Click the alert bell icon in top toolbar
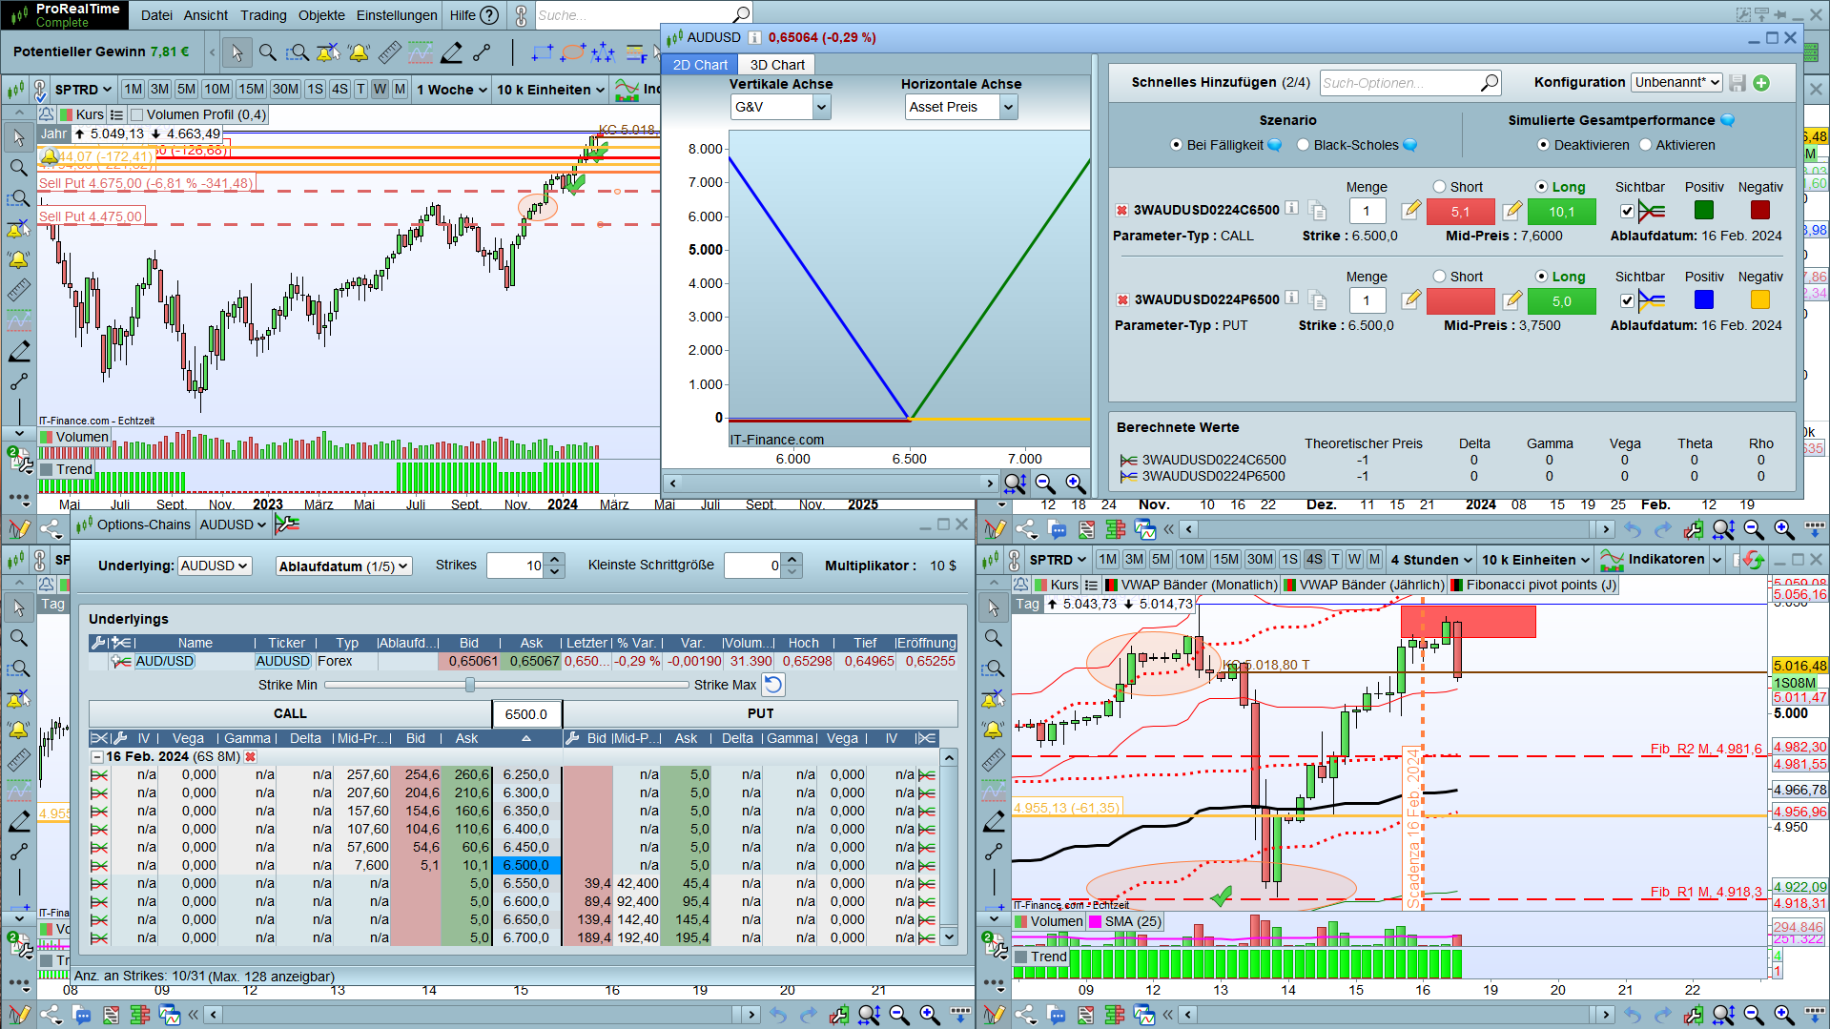The image size is (1830, 1029). [359, 52]
